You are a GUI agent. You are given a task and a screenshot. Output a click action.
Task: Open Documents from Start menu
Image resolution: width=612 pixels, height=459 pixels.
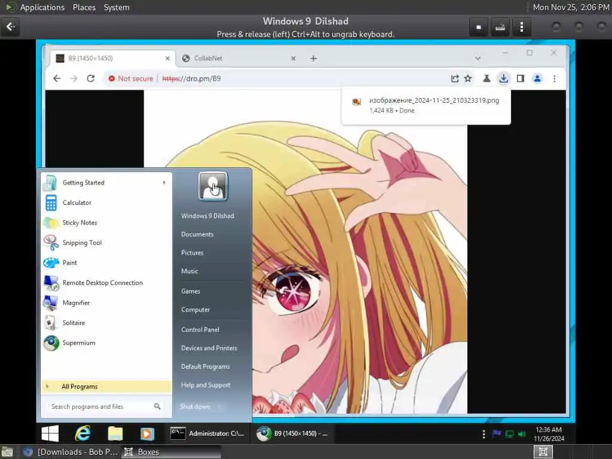(x=197, y=234)
